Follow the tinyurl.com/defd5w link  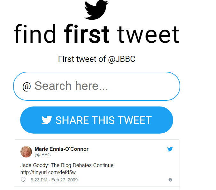[48, 172]
